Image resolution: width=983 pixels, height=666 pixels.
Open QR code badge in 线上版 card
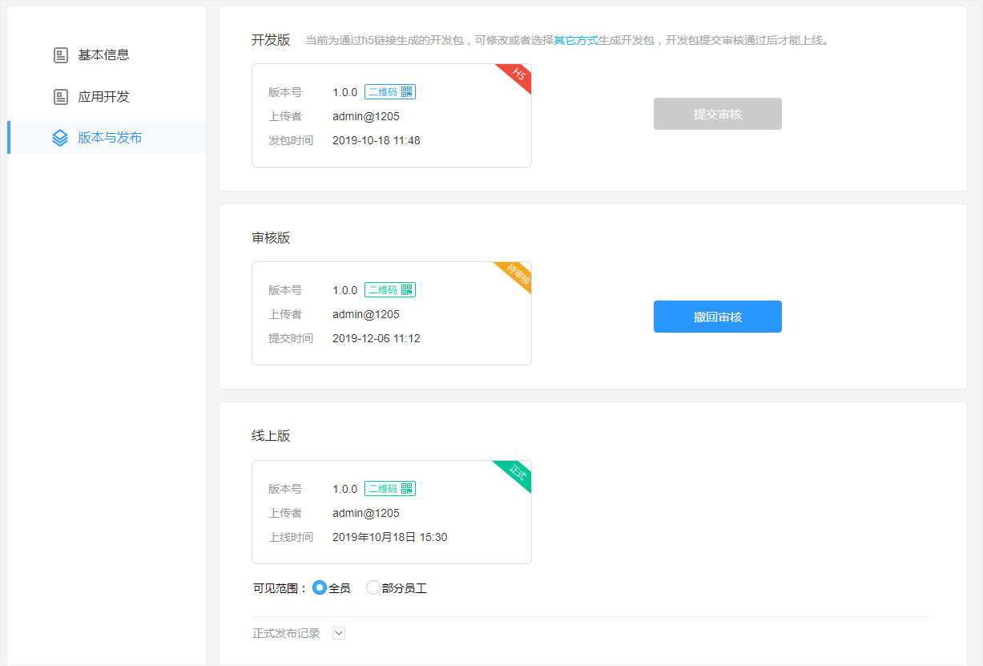pyautogui.click(x=390, y=489)
